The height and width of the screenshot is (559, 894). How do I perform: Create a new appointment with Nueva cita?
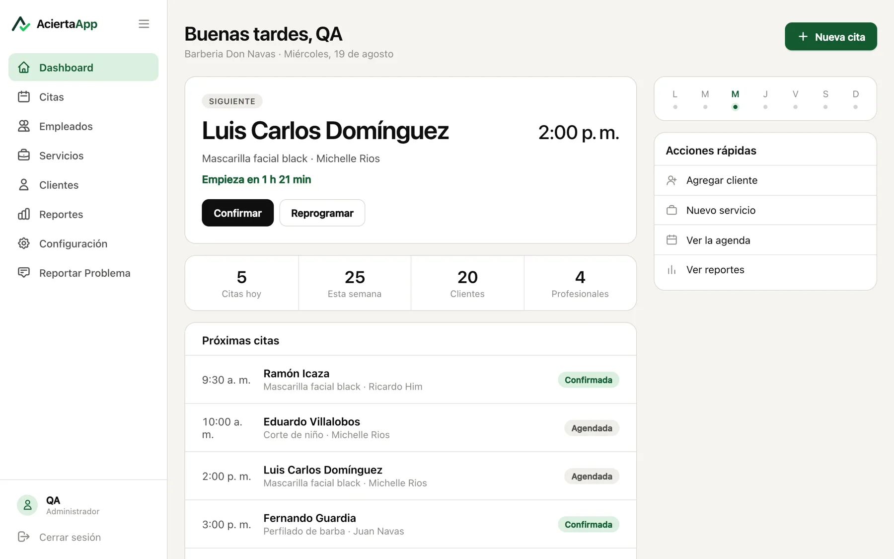tap(830, 36)
